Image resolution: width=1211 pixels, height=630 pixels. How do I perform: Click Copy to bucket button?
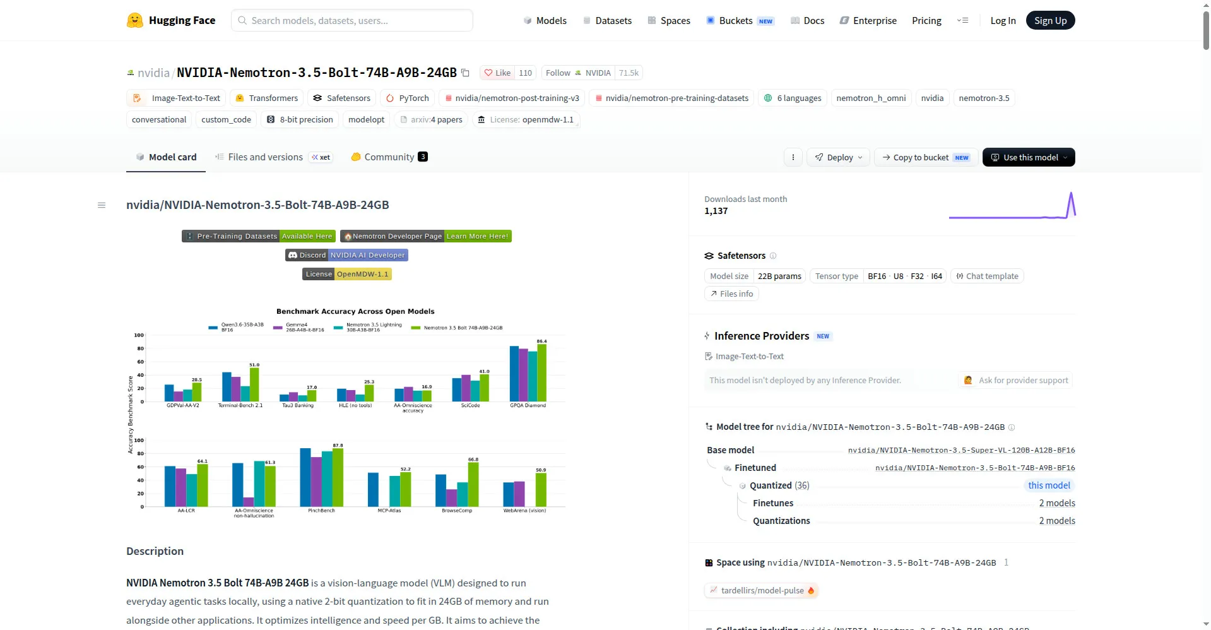tap(926, 157)
